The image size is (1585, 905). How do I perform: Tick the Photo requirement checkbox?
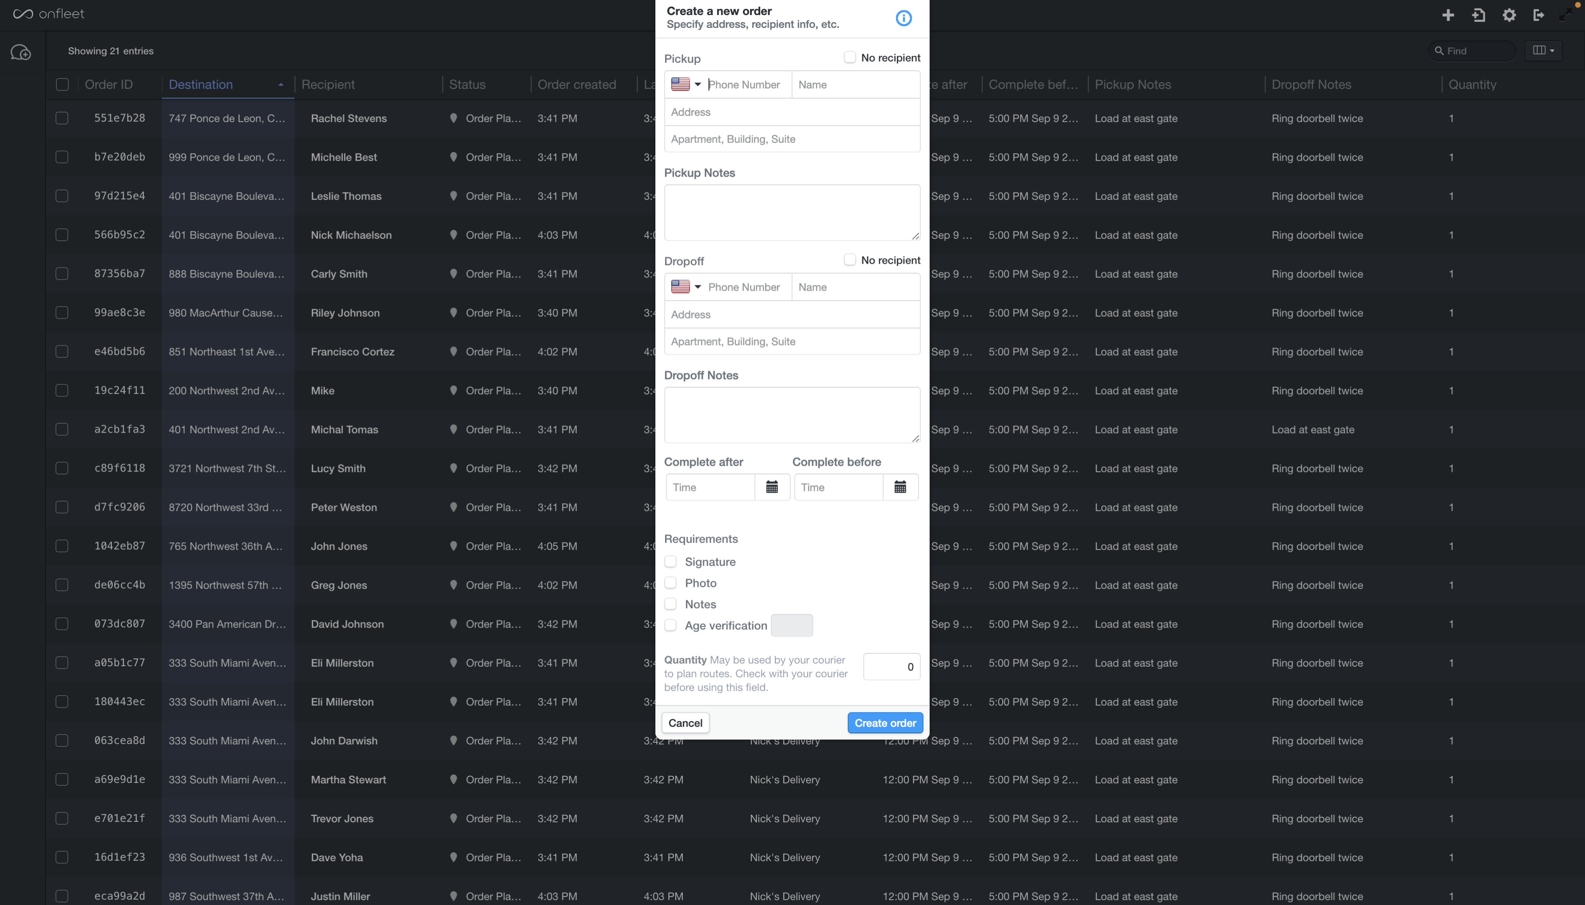670,583
